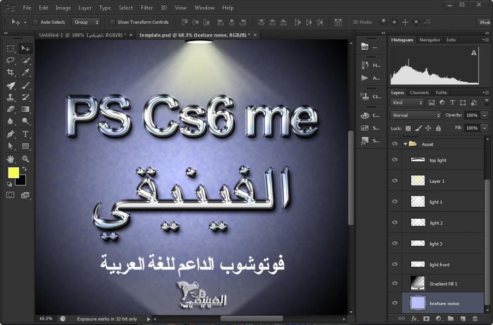The height and width of the screenshot is (325, 493).
Task: Create a new group folder icon
Action: pyautogui.click(x=451, y=319)
